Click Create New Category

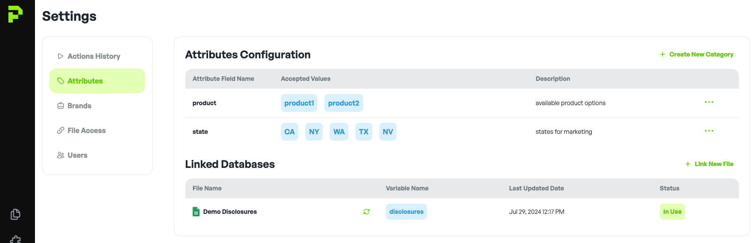click(696, 54)
